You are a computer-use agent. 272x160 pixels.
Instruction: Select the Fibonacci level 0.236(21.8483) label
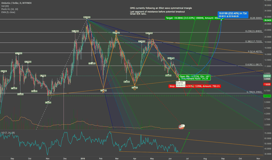tap(253, 31)
